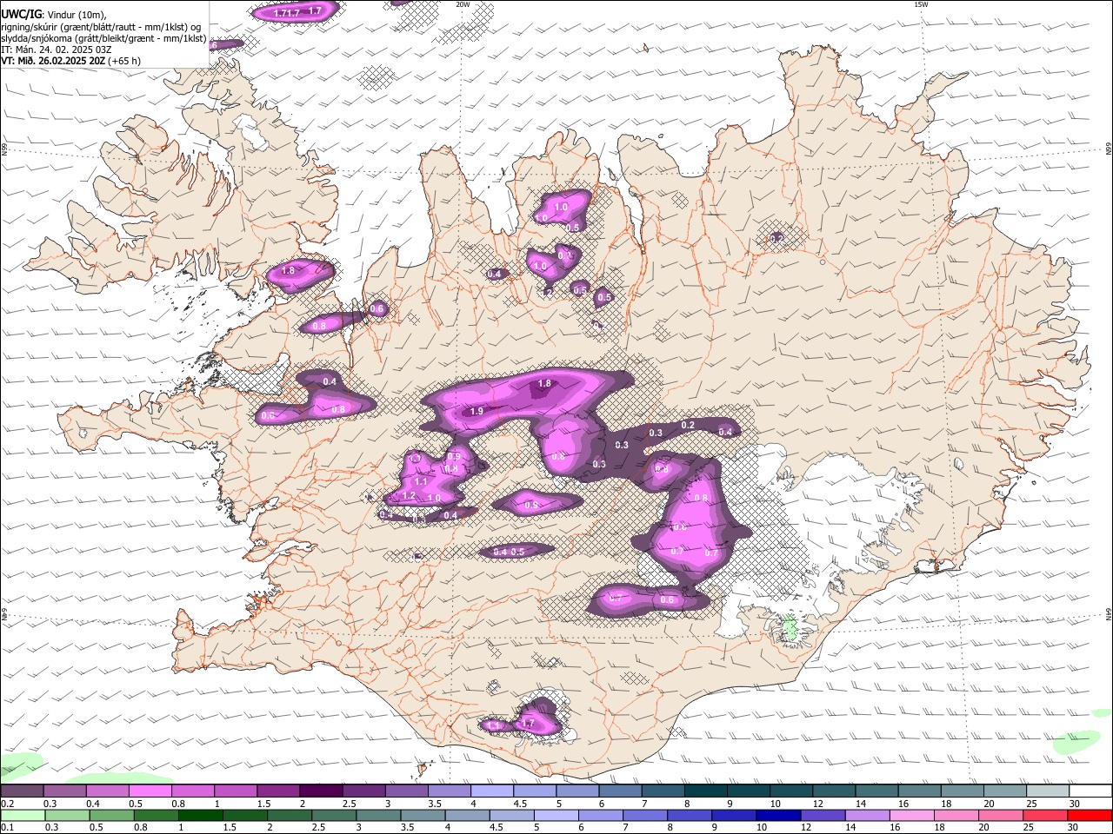Click the title text 'UWC/IG: Vindur (10m)'
This screenshot has width=1113, height=834.
[54, 14]
